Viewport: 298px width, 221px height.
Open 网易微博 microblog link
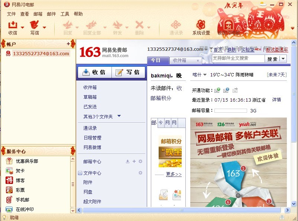[93, 148]
